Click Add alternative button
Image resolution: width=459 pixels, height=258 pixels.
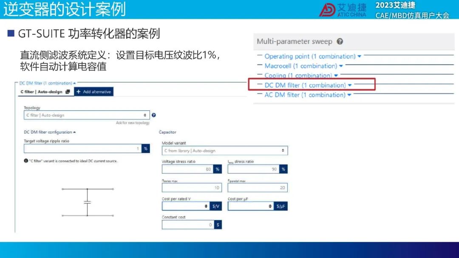(x=93, y=92)
